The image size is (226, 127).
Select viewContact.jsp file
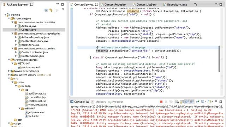(38, 104)
